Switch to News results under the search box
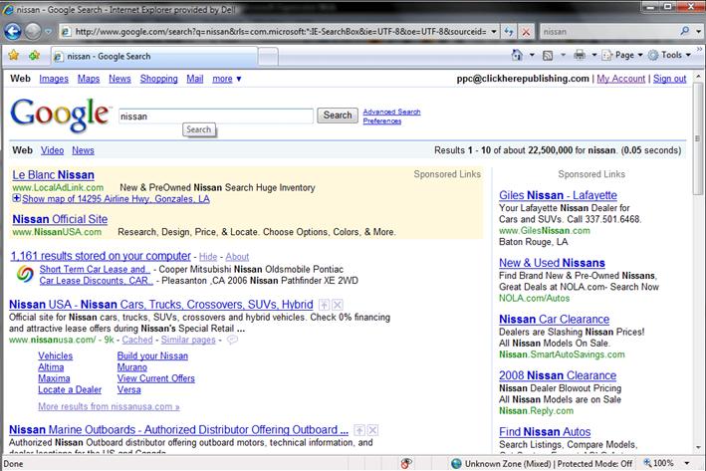 pyautogui.click(x=83, y=150)
